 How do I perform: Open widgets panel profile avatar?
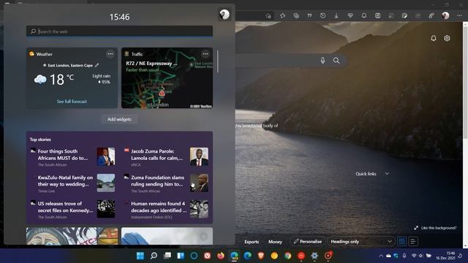(x=224, y=14)
